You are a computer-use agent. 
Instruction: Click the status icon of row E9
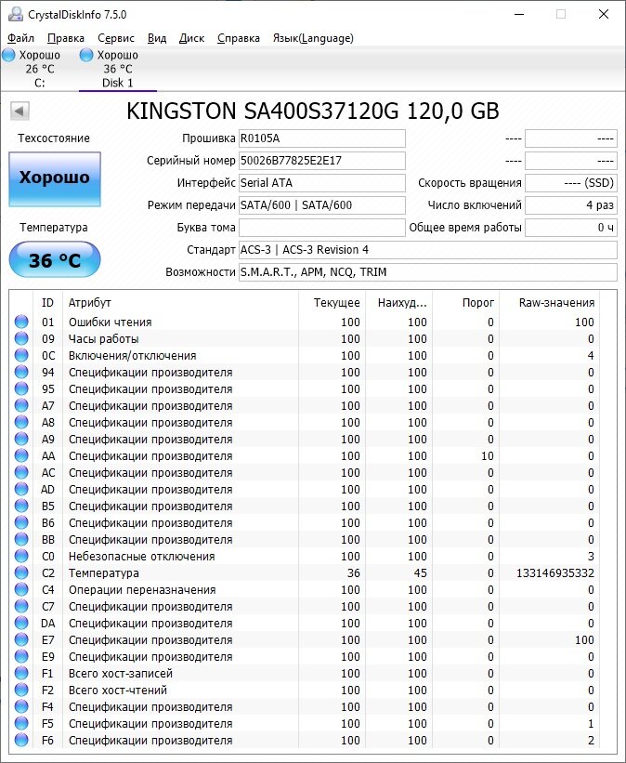point(21,656)
